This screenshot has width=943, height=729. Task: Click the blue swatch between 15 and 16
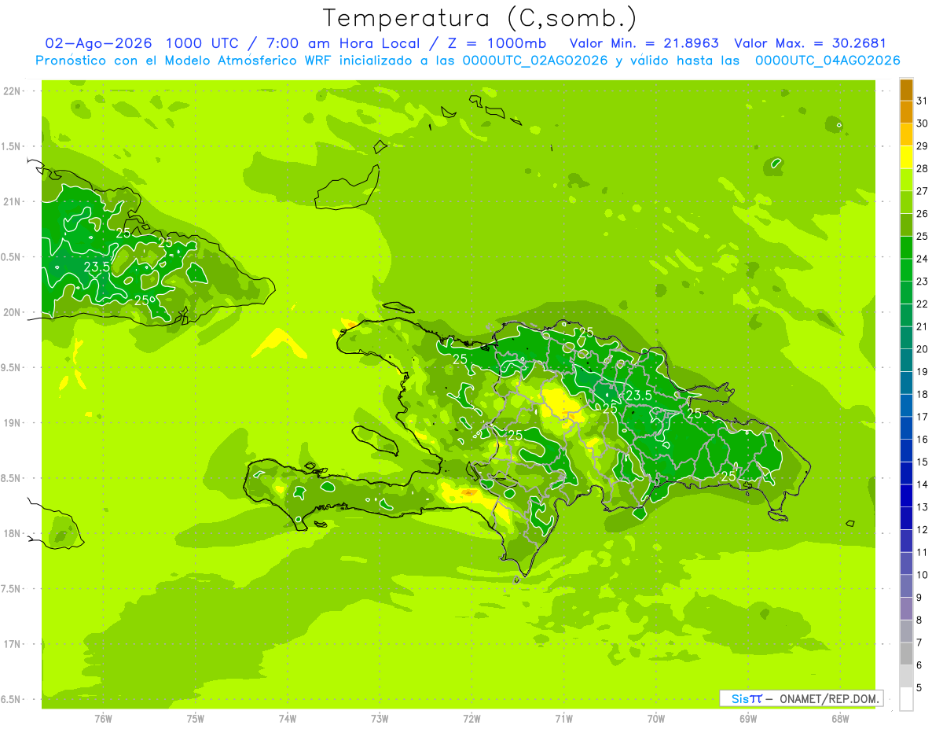point(906,451)
